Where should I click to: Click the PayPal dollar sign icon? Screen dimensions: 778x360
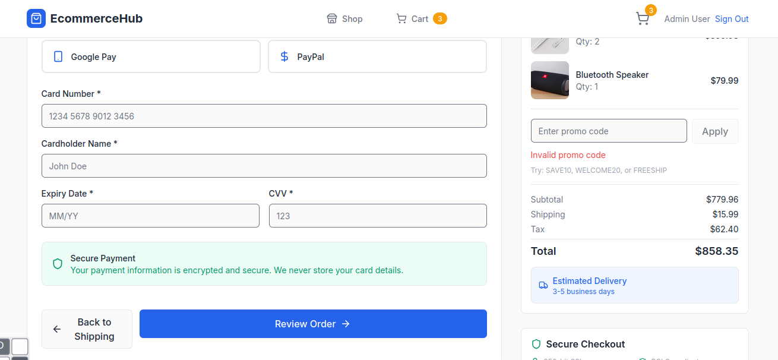[284, 57]
